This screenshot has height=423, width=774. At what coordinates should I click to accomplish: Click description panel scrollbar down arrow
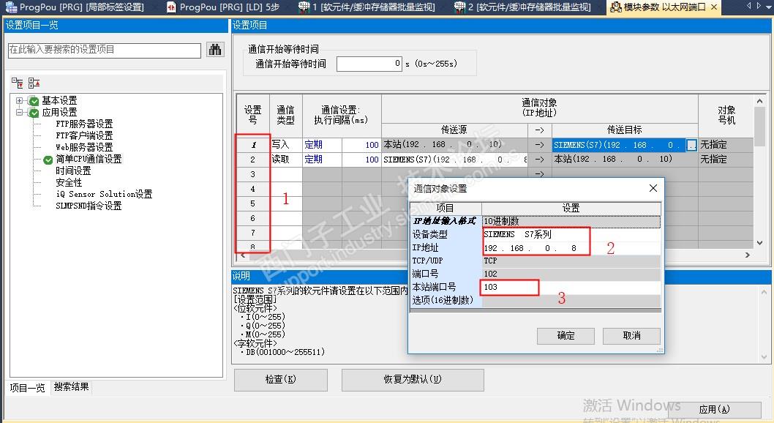point(764,357)
